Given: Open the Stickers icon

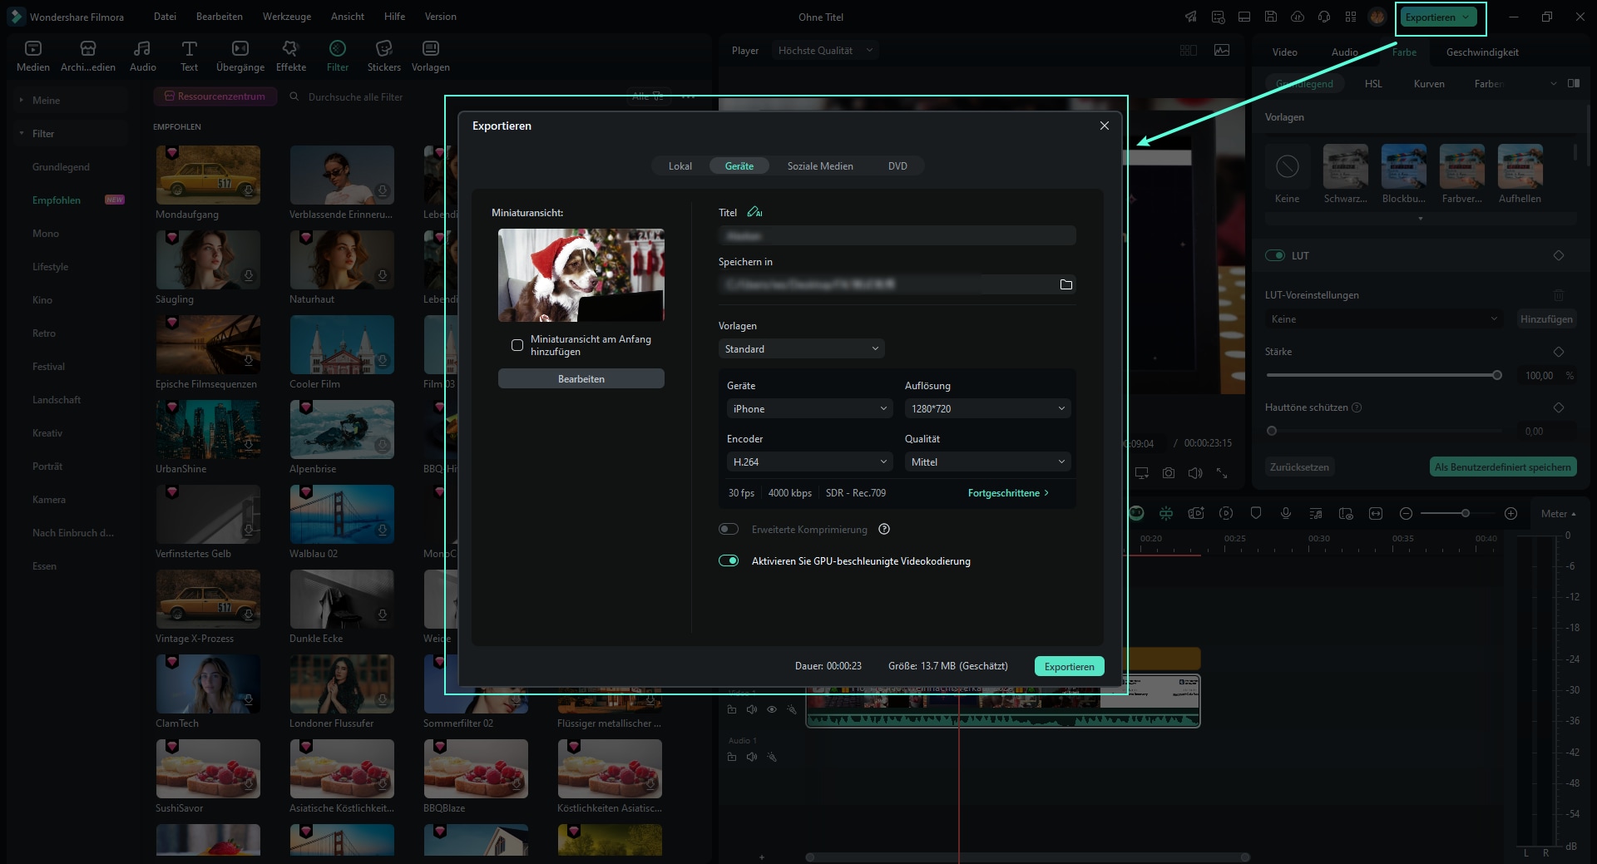Looking at the screenshot, I should 383,56.
